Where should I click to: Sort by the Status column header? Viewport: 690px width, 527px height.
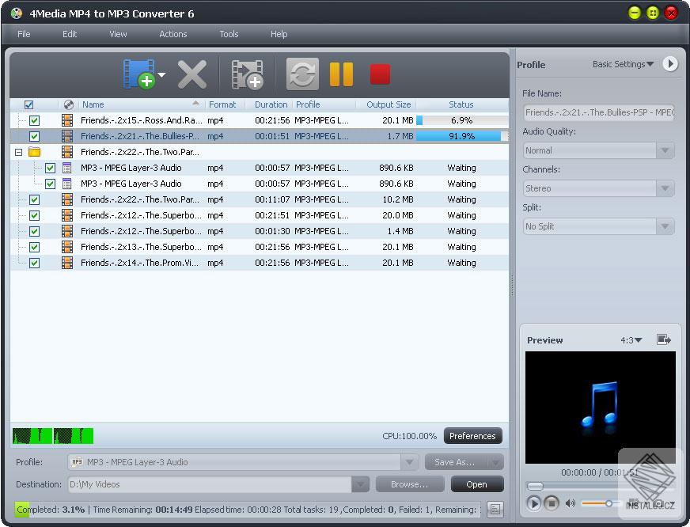click(461, 104)
